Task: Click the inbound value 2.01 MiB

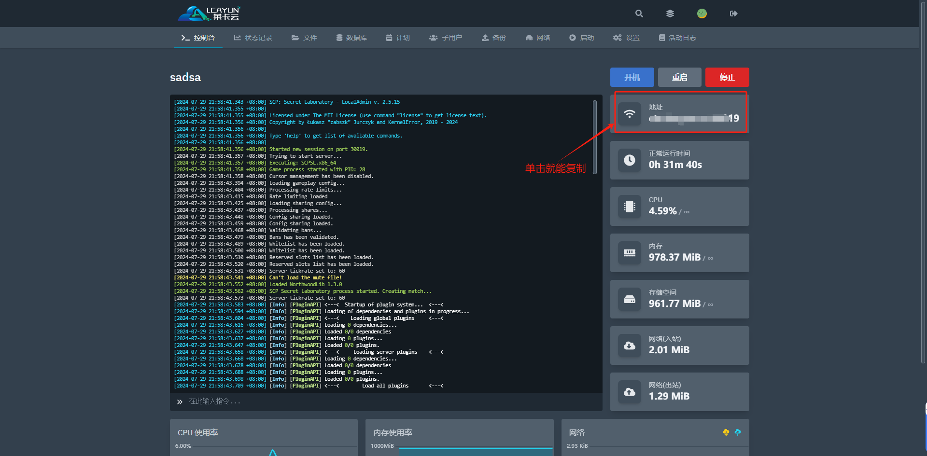Action: [x=669, y=350]
